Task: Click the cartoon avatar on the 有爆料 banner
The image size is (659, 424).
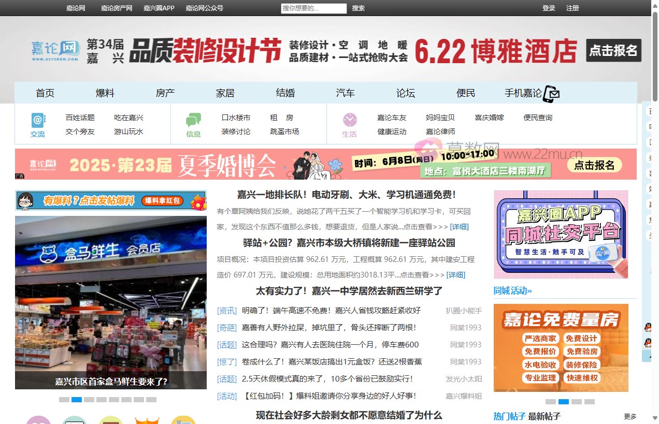Action: 25,200
